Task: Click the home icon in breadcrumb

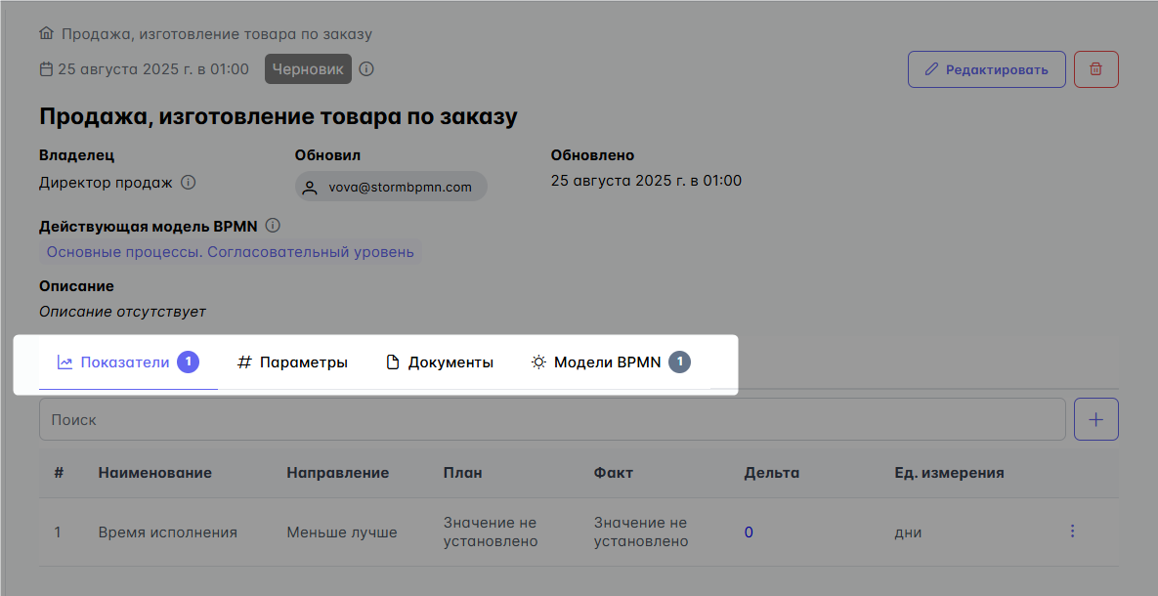Action: coord(46,34)
